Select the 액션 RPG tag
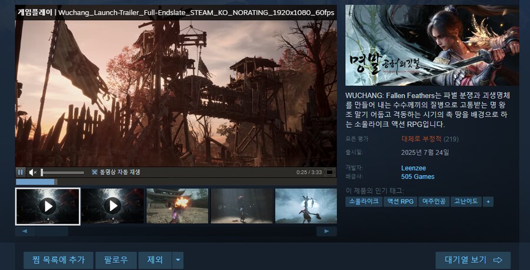Image resolution: width=530 pixels, height=270 pixels. tap(400, 202)
